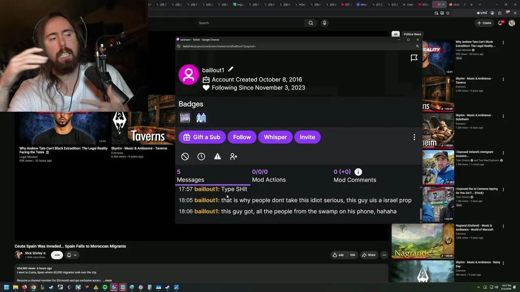520x292 pixels.
Task: Click the blue buildings badge icon
Action: coord(201,118)
